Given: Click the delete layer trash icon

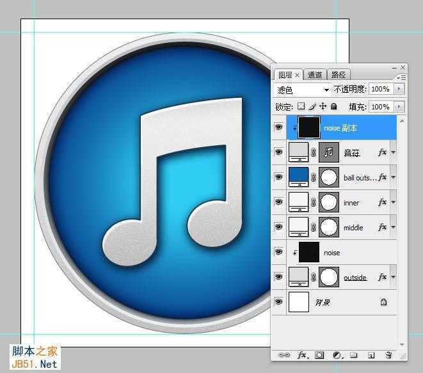Looking at the screenshot, I should tap(388, 355).
